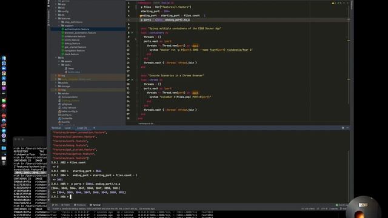Open slack.feature file
The width and height of the screenshot is (388, 218).
[x=72, y=54]
